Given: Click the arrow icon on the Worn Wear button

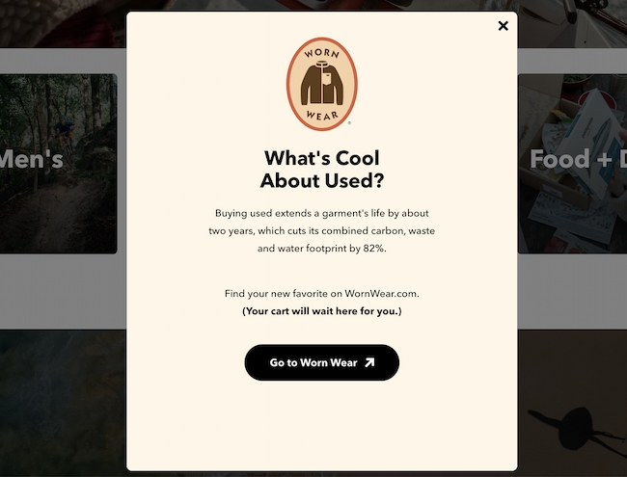Looking at the screenshot, I should pyautogui.click(x=369, y=362).
